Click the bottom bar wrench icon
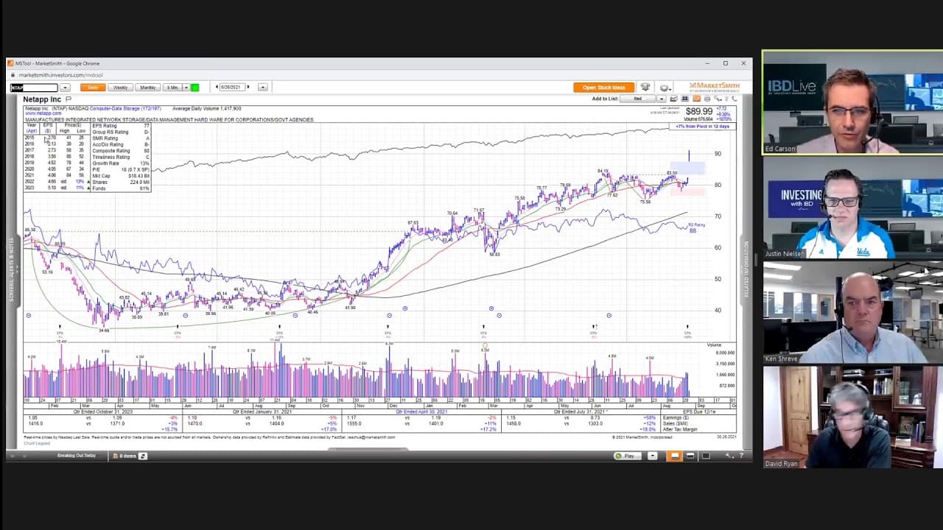 pos(729,456)
